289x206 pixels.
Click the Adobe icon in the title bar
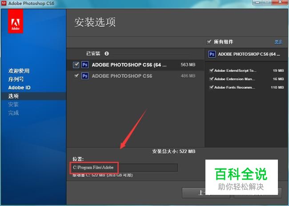[4, 3]
